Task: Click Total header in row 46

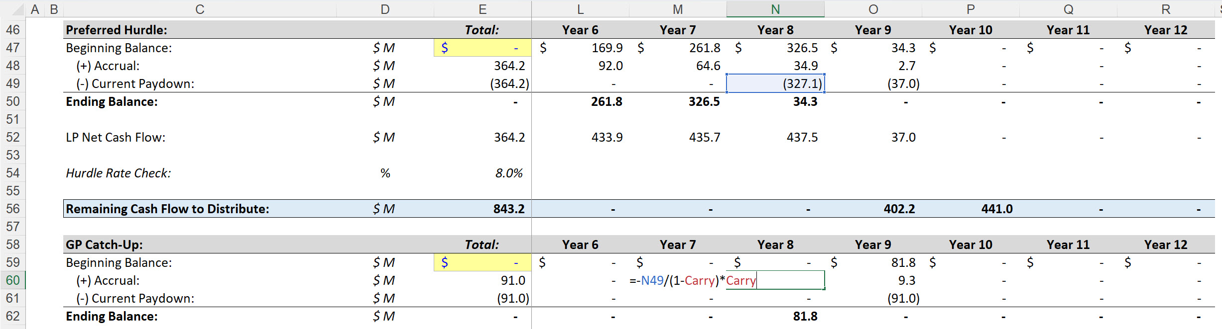Action: point(482,30)
